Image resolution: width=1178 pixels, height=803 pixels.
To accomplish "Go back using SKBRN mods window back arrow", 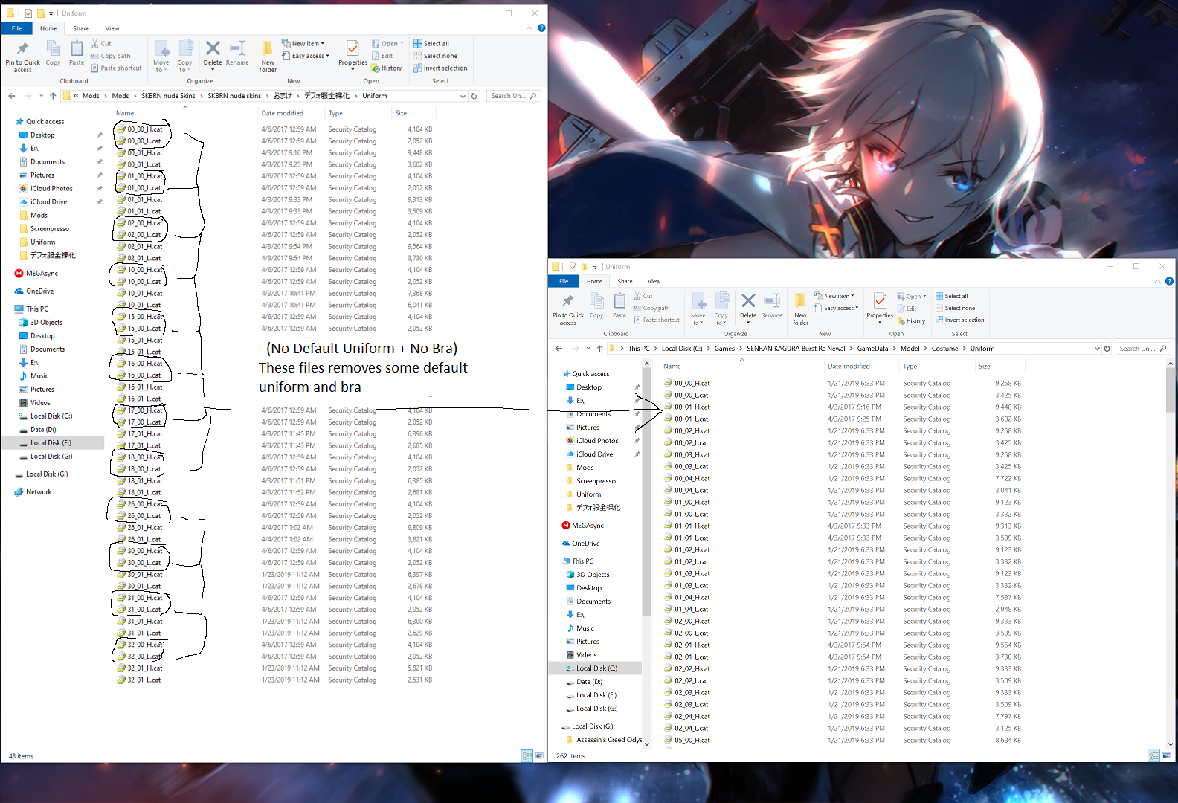I will click(12, 96).
